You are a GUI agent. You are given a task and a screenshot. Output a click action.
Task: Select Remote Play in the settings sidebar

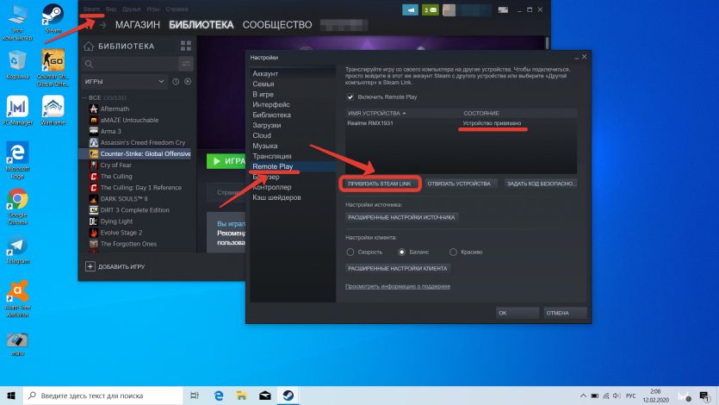click(272, 166)
